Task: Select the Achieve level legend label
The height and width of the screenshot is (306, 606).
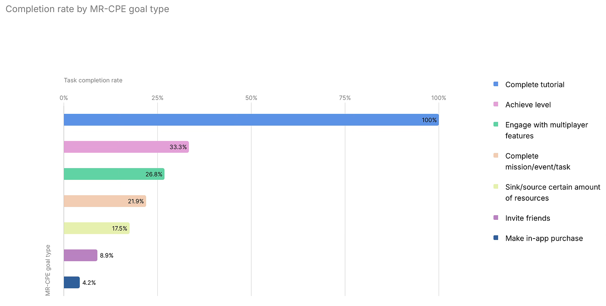Action: (528, 105)
